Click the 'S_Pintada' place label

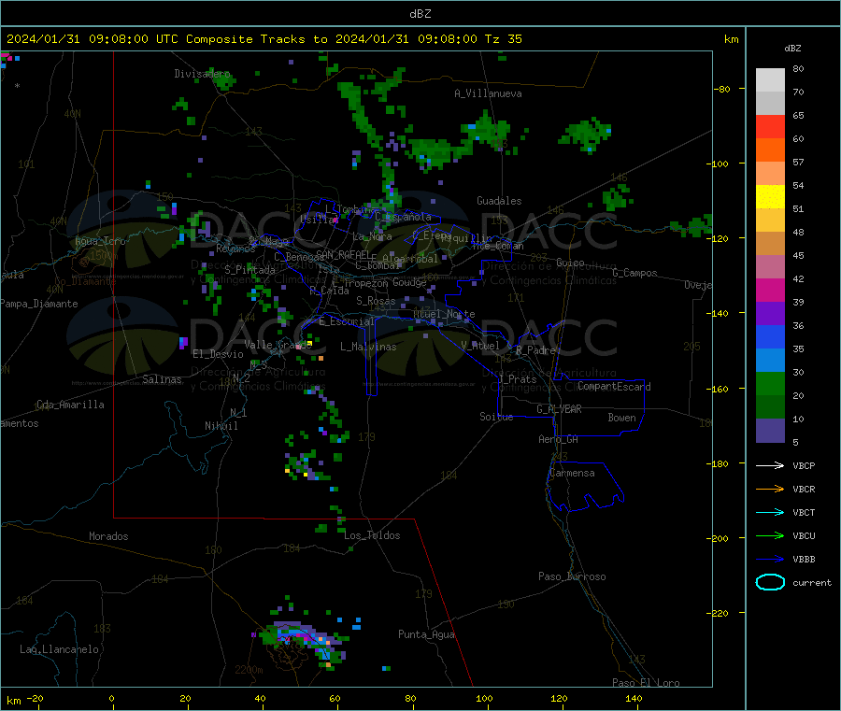pyautogui.click(x=249, y=270)
